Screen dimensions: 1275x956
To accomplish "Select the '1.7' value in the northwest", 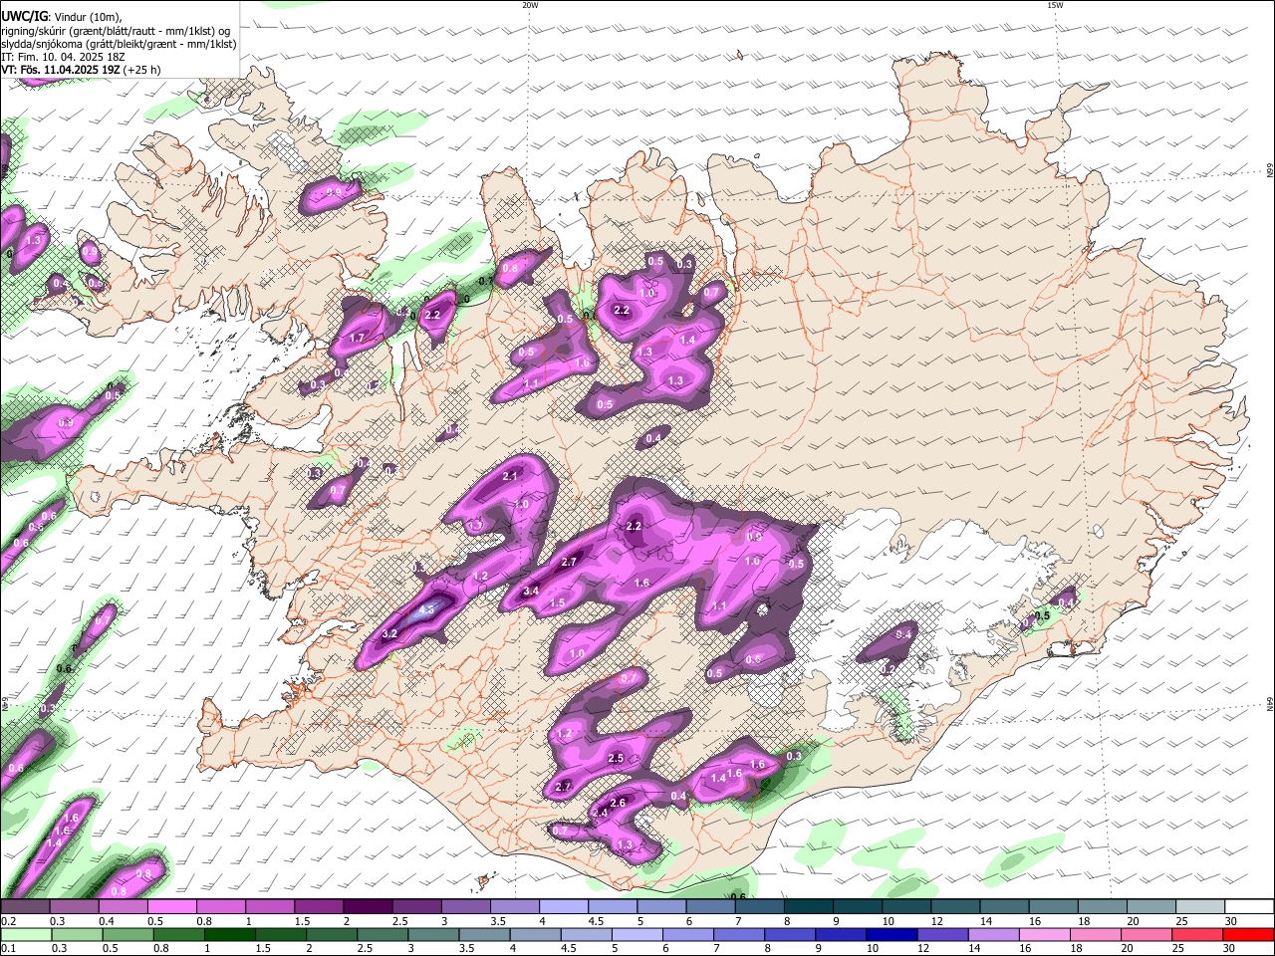I will coord(357,339).
